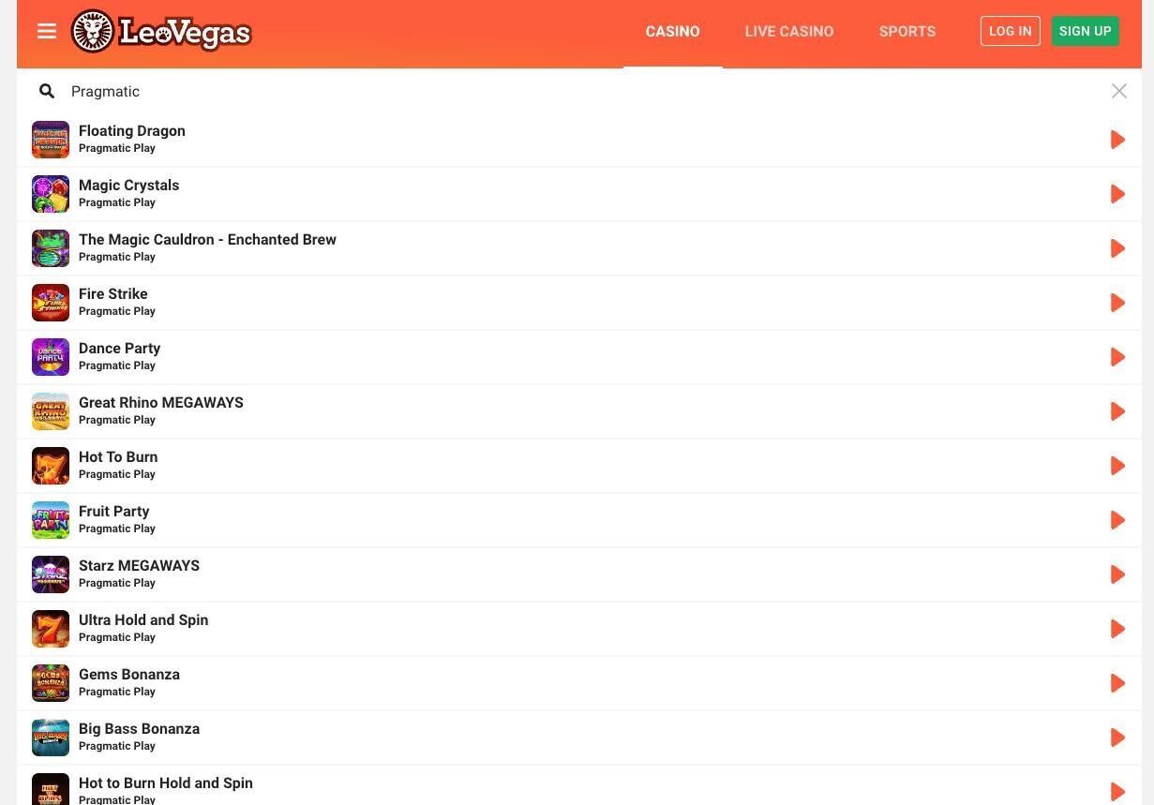
Task: Select the Hot To Burn thumbnail
Action: (51, 466)
